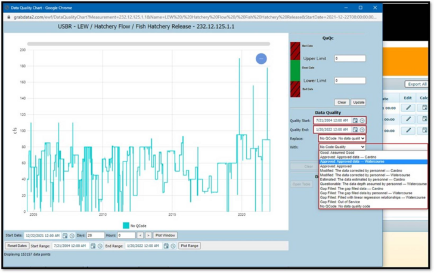Click Update button under QaQc limits
The height and width of the screenshot is (273, 434).
click(358, 102)
